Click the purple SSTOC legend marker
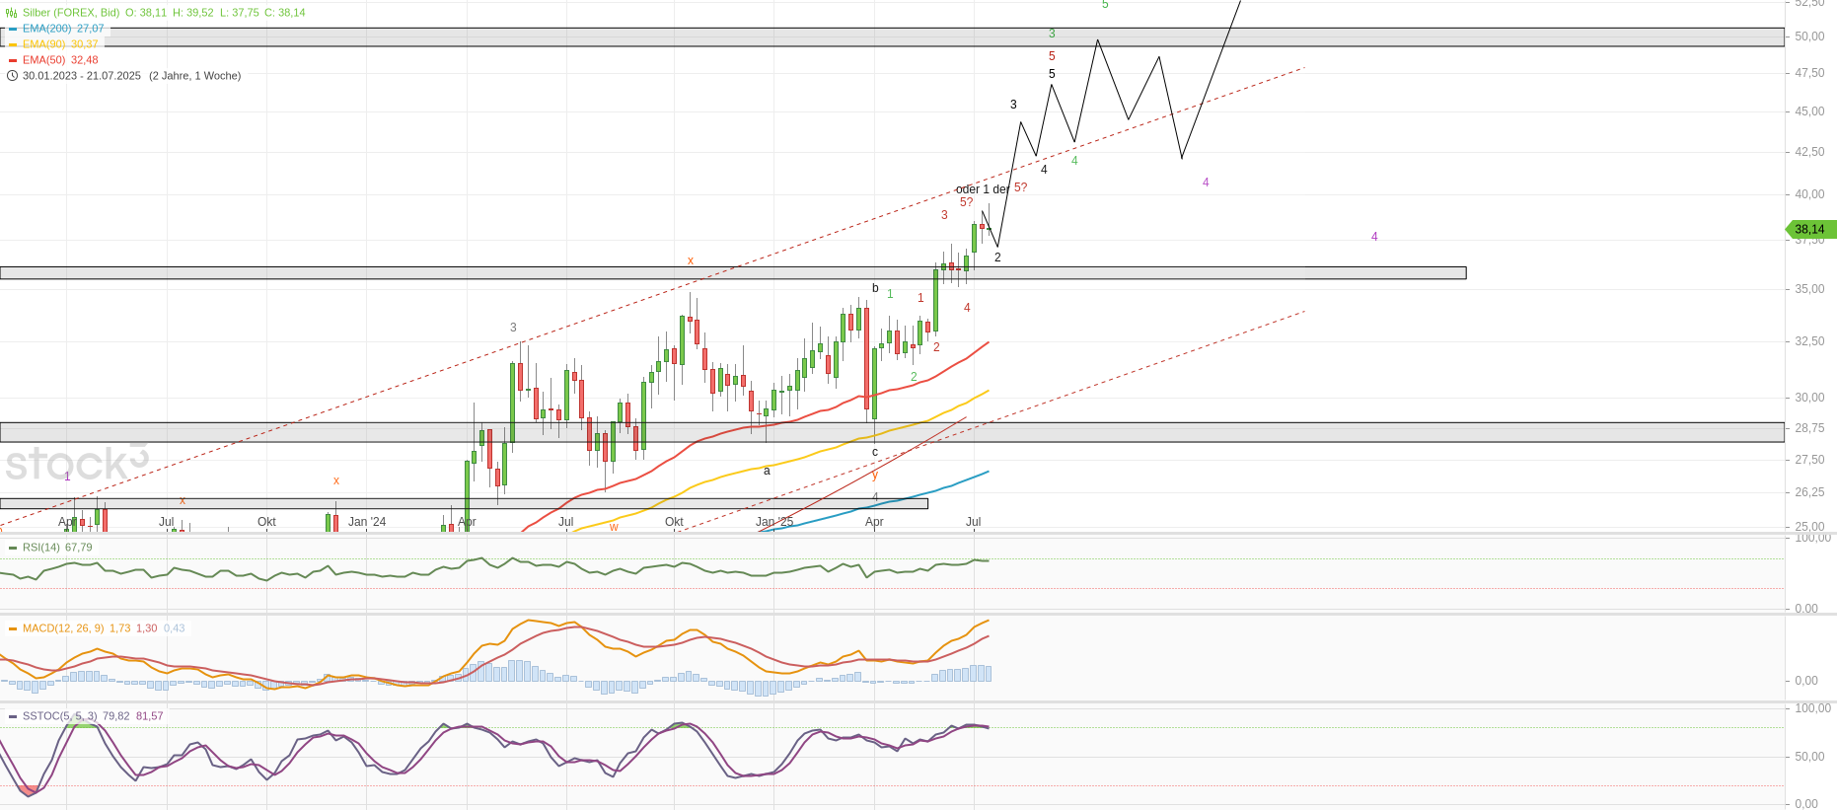 [13, 716]
